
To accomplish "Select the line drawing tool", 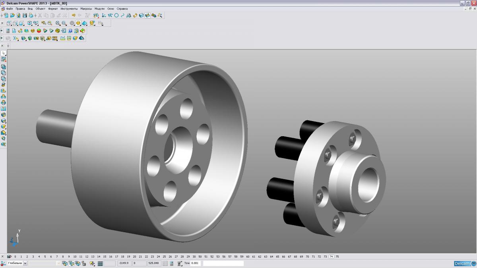I will click(110, 15).
